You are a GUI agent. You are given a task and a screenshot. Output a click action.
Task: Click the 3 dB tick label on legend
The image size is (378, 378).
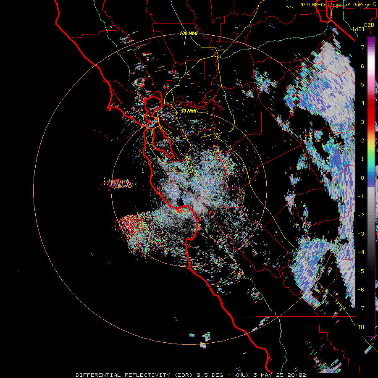[362, 122]
